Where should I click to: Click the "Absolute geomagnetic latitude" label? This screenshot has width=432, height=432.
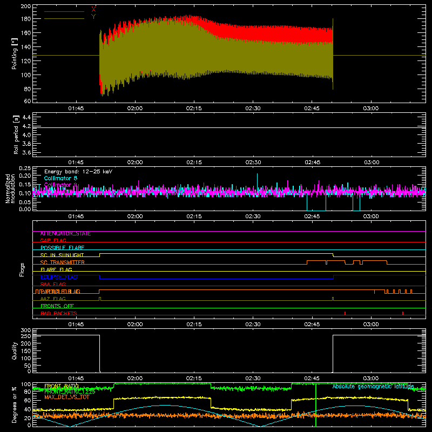pyautogui.click(x=373, y=386)
